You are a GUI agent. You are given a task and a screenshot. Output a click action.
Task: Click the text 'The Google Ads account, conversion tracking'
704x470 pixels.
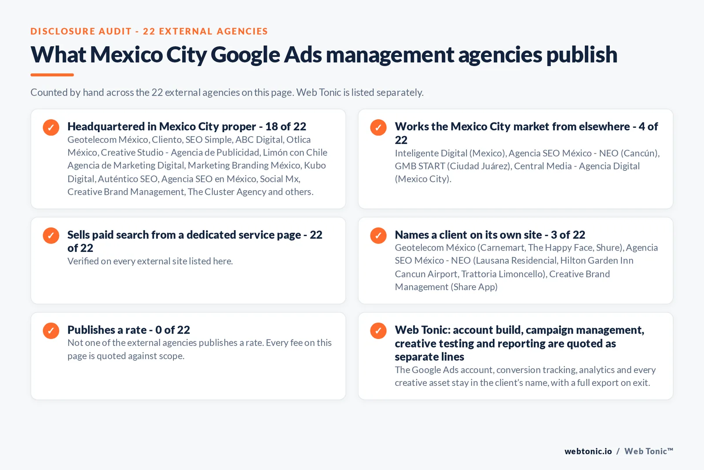(x=525, y=376)
